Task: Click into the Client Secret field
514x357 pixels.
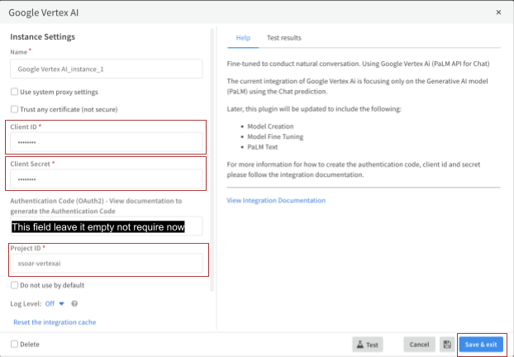Action: tap(106, 179)
